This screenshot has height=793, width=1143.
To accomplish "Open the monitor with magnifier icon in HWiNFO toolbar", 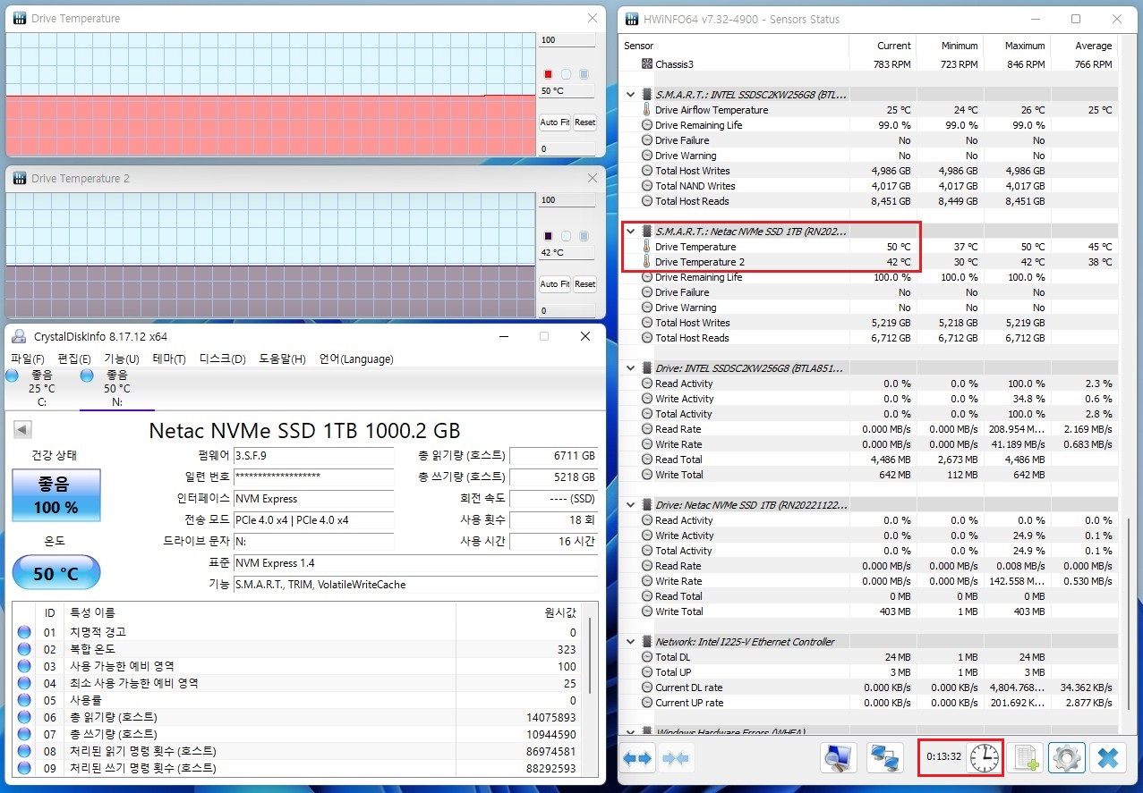I will coord(839,758).
